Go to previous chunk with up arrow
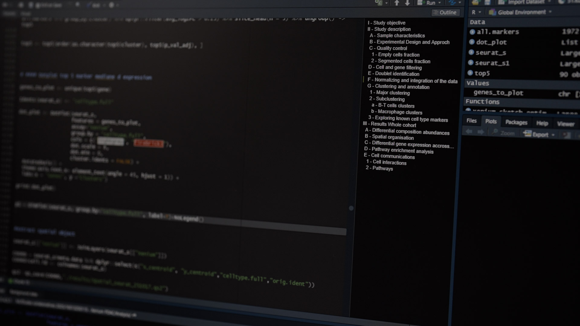The image size is (580, 326). tap(397, 3)
